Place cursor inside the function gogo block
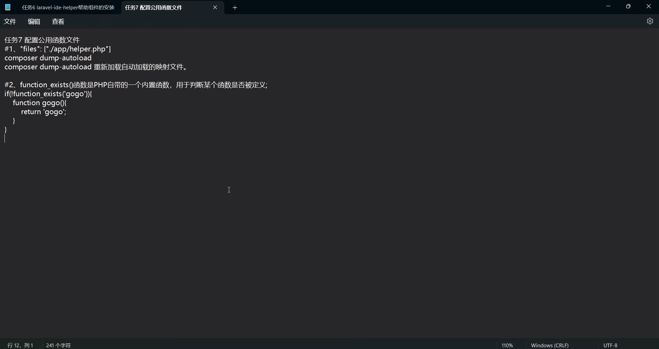The height and width of the screenshot is (349, 659). click(x=44, y=112)
